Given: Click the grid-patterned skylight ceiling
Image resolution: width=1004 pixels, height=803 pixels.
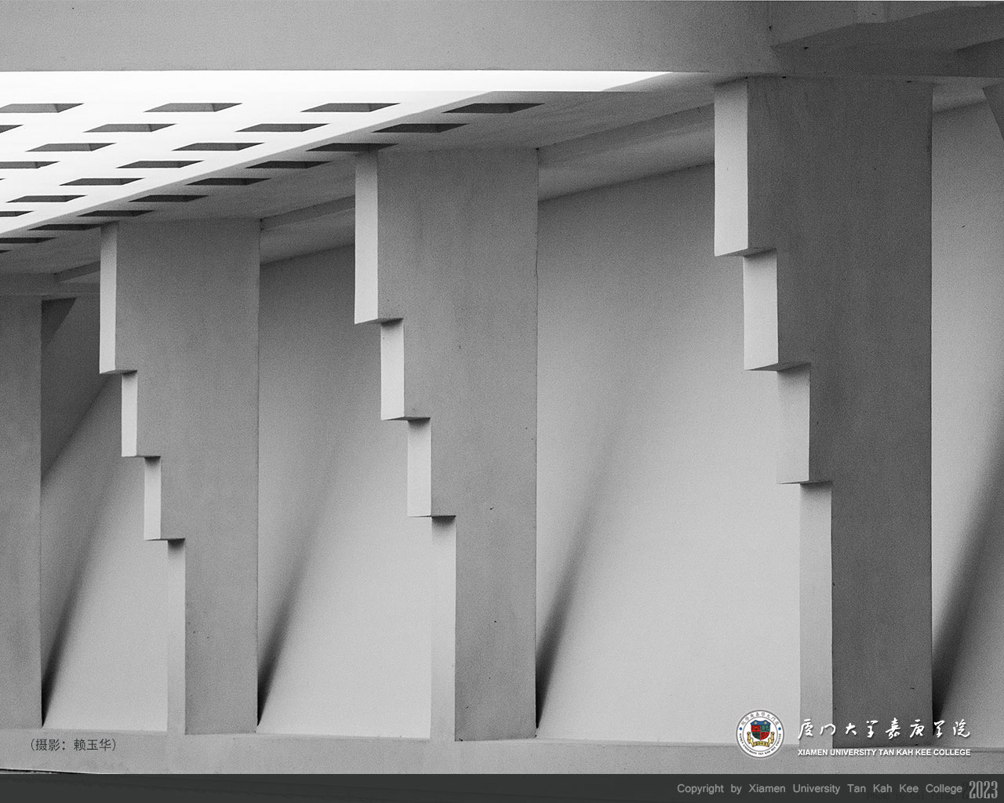Looking at the screenshot, I should click(196, 157).
